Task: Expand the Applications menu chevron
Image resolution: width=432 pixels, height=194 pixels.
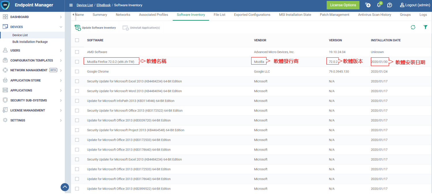Action: tap(61, 91)
